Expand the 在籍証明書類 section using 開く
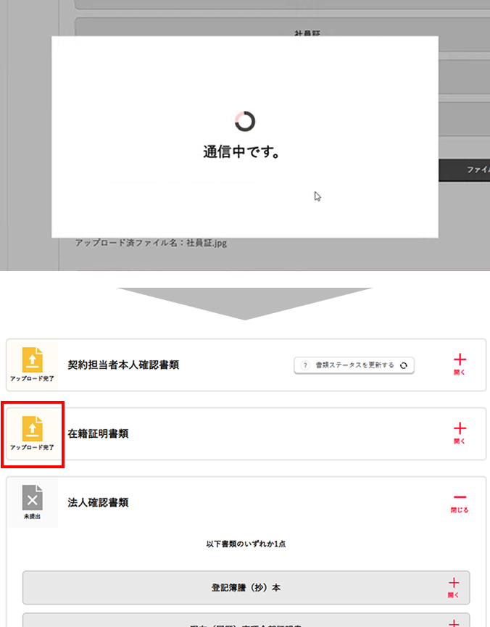The width and height of the screenshot is (490, 627). 460,431
